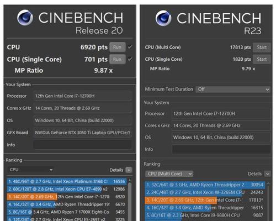This screenshot has height=221, width=276.
Task: Click R23 Cores x GHz field
Action: [221, 125]
